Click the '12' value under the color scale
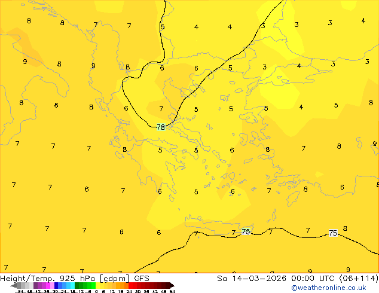 point(112,291)
